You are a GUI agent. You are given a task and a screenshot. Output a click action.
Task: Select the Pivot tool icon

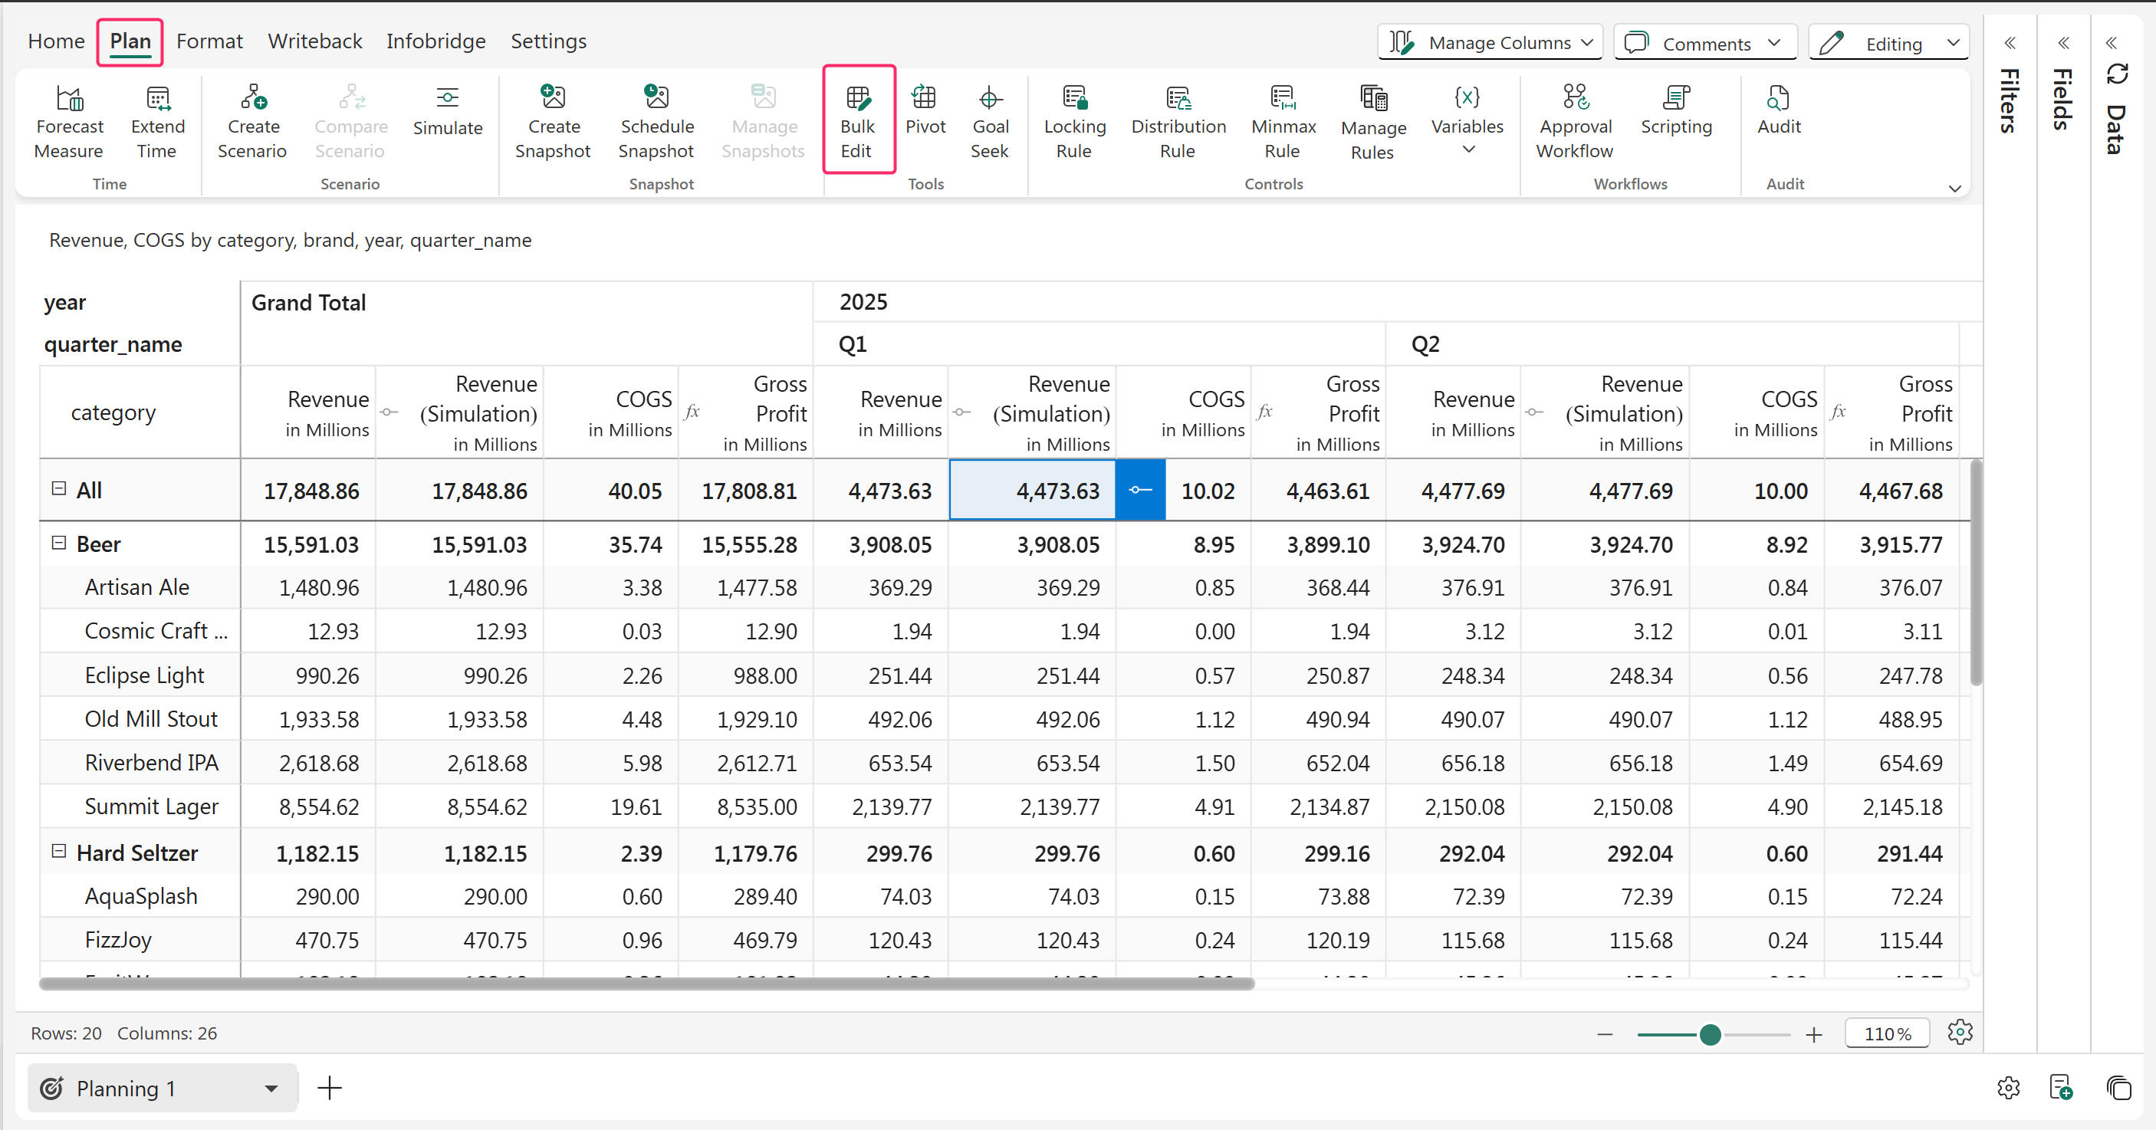click(924, 99)
